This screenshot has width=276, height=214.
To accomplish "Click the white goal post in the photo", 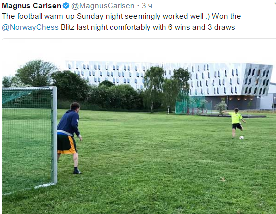I will tap(54, 135).
